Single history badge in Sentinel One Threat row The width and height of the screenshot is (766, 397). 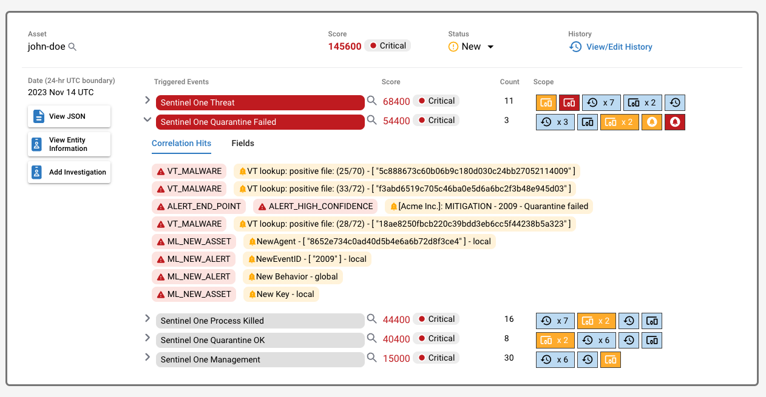(x=675, y=102)
